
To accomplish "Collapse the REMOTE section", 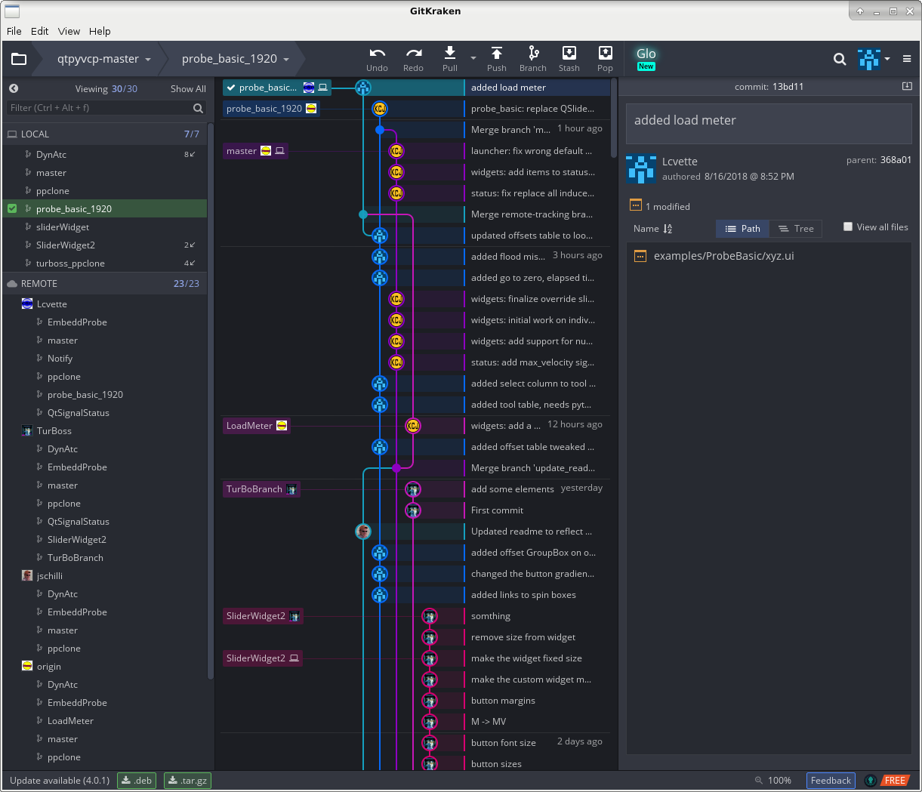I will pyautogui.click(x=104, y=284).
